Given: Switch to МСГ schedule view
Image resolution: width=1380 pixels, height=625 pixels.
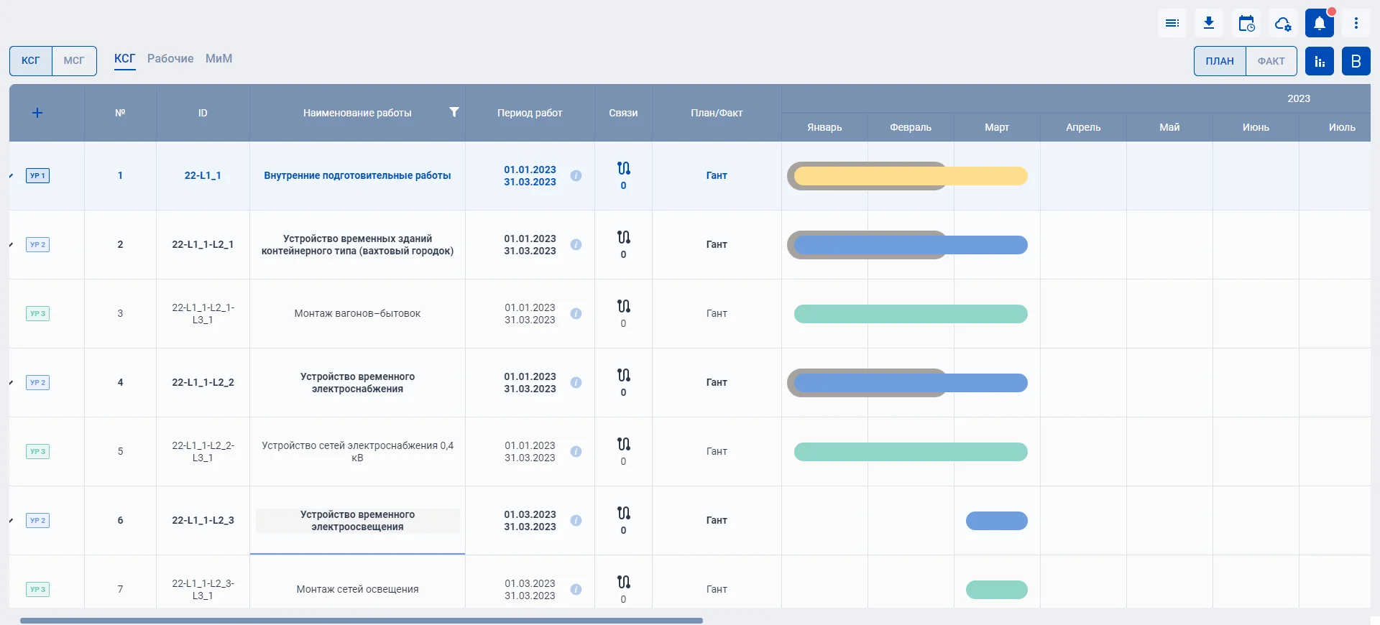Looking at the screenshot, I should 74,61.
